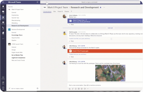
Task: Click the Format text icon
Action: pyautogui.click(x=70, y=89)
